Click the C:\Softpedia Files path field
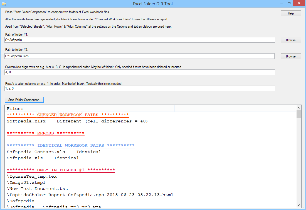The image size is (306, 210). [x=140, y=56]
